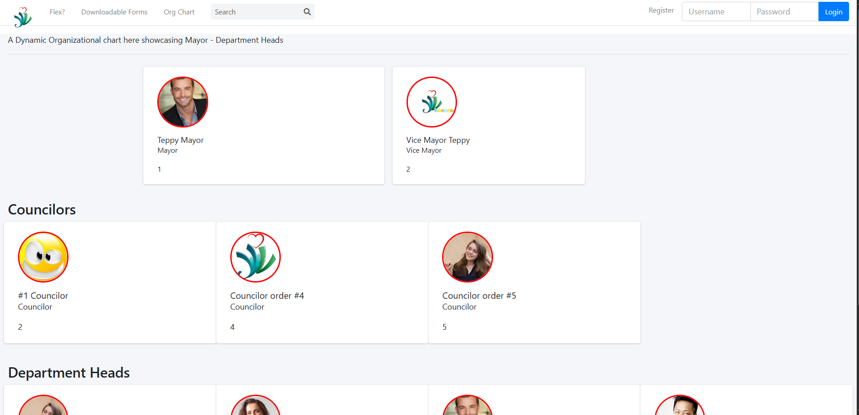Click Vice Mayor Teppy's logo avatar
The image size is (859, 415).
(432, 102)
